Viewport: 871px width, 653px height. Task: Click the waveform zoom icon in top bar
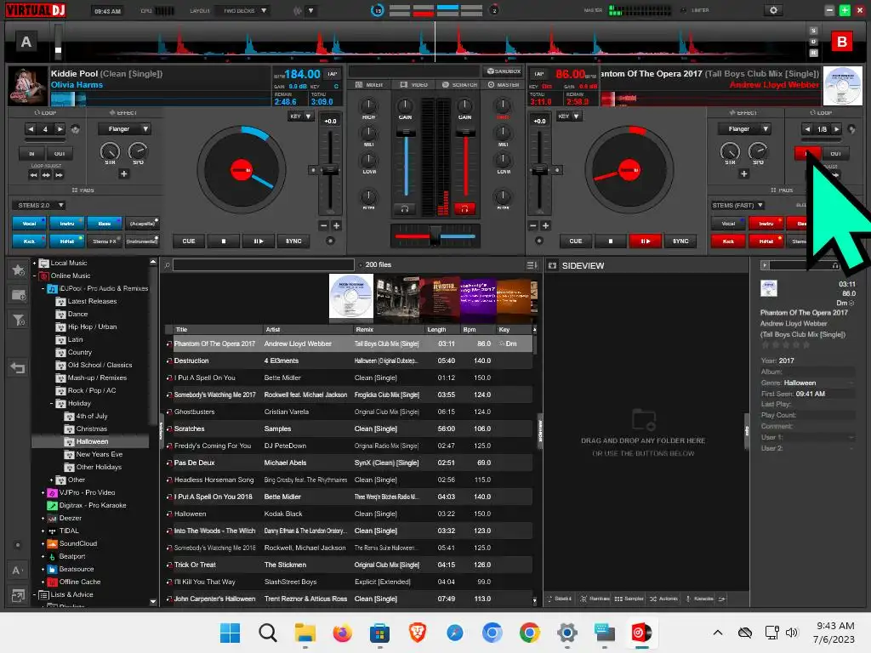[298, 10]
